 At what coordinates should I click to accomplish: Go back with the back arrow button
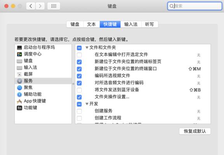coord(31,6)
